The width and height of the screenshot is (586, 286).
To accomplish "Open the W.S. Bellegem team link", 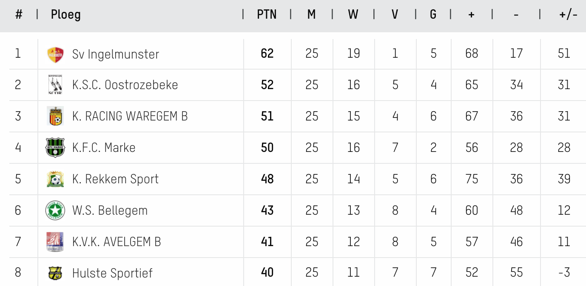I will tap(110, 210).
